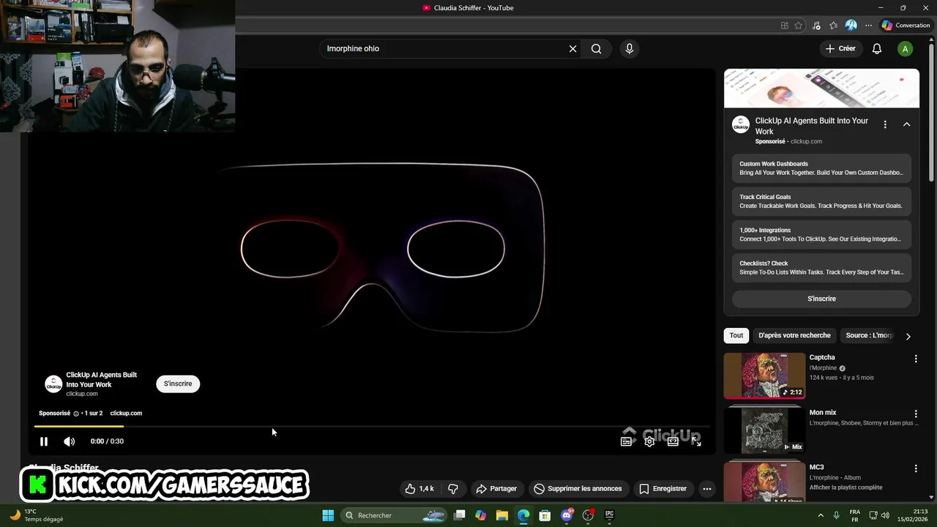Click S'inscrire in the sidebar ad

(821, 299)
